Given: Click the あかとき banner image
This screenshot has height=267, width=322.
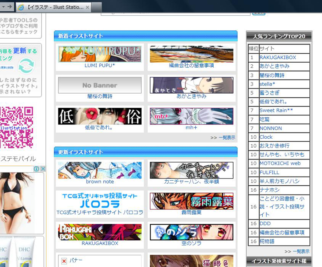Looking at the screenshot, I should click(191, 85).
